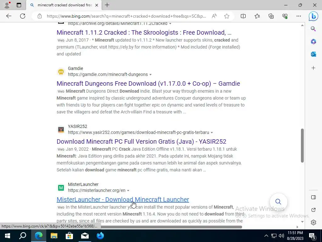Viewport: 322px width, 242px height.
Task: Open notification center with 5 badge
Action: coord(312,236)
